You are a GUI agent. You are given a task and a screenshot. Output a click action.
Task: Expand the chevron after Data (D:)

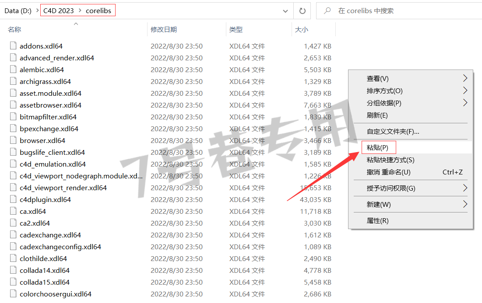coord(37,10)
